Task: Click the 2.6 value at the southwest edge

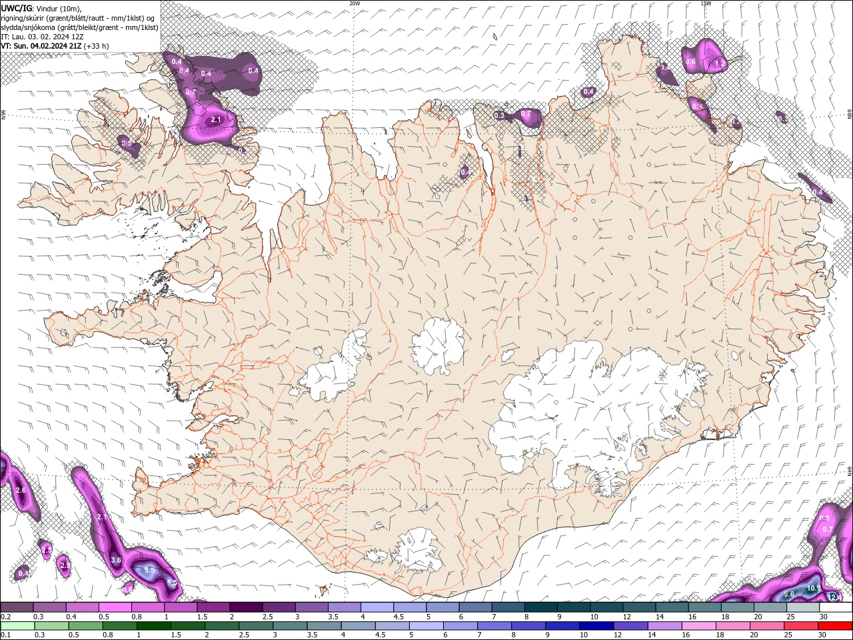Action: pos(21,491)
